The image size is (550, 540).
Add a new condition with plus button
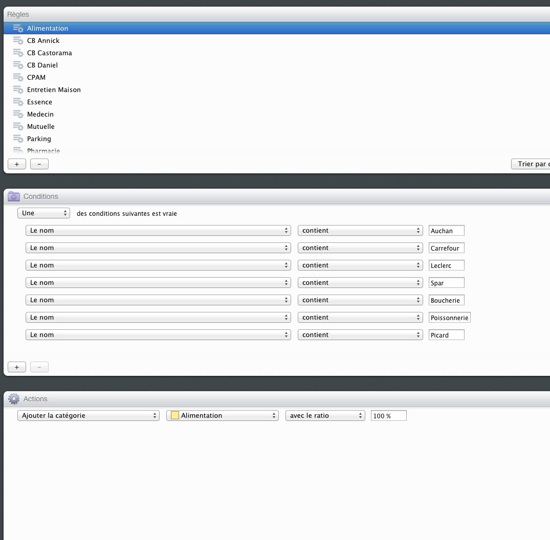click(17, 367)
